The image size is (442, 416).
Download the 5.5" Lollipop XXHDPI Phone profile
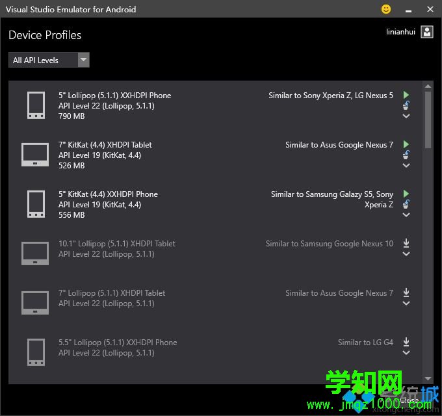pyautogui.click(x=406, y=342)
